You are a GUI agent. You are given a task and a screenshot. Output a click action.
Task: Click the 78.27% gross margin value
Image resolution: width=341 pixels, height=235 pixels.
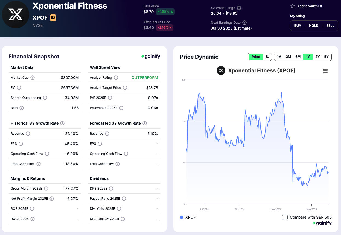click(72, 189)
